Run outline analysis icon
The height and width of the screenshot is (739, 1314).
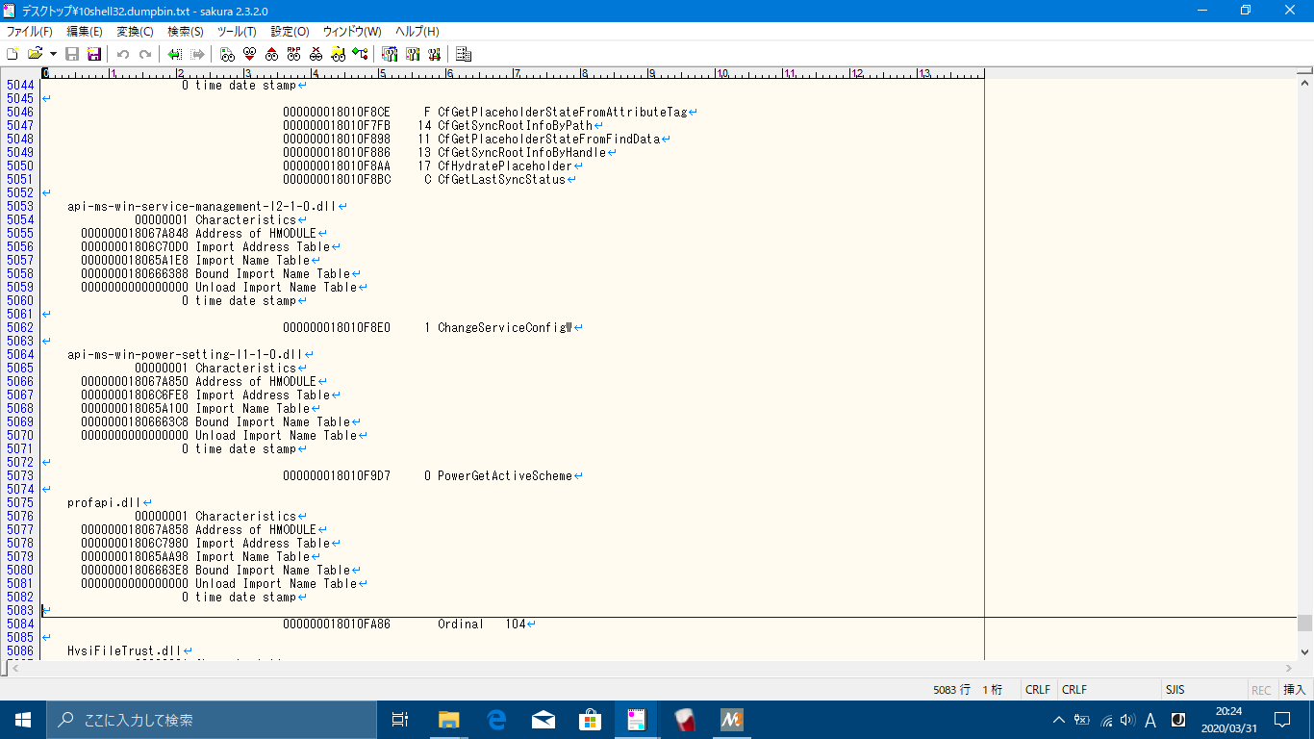[x=360, y=54]
